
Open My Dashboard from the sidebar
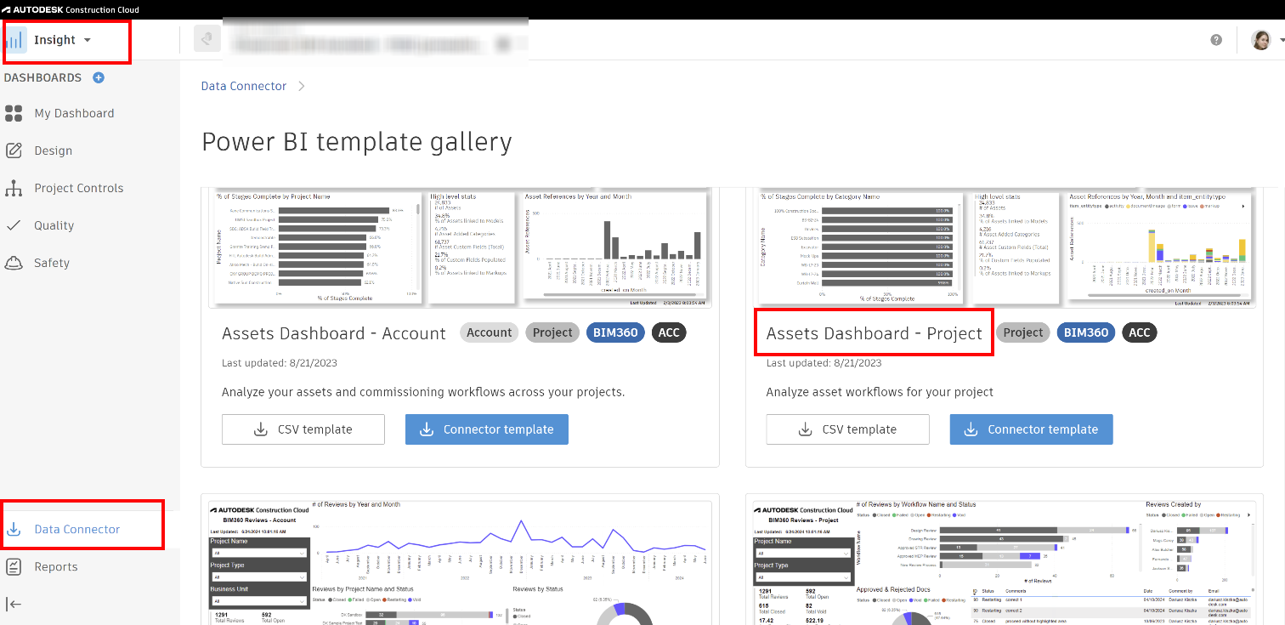click(x=72, y=112)
